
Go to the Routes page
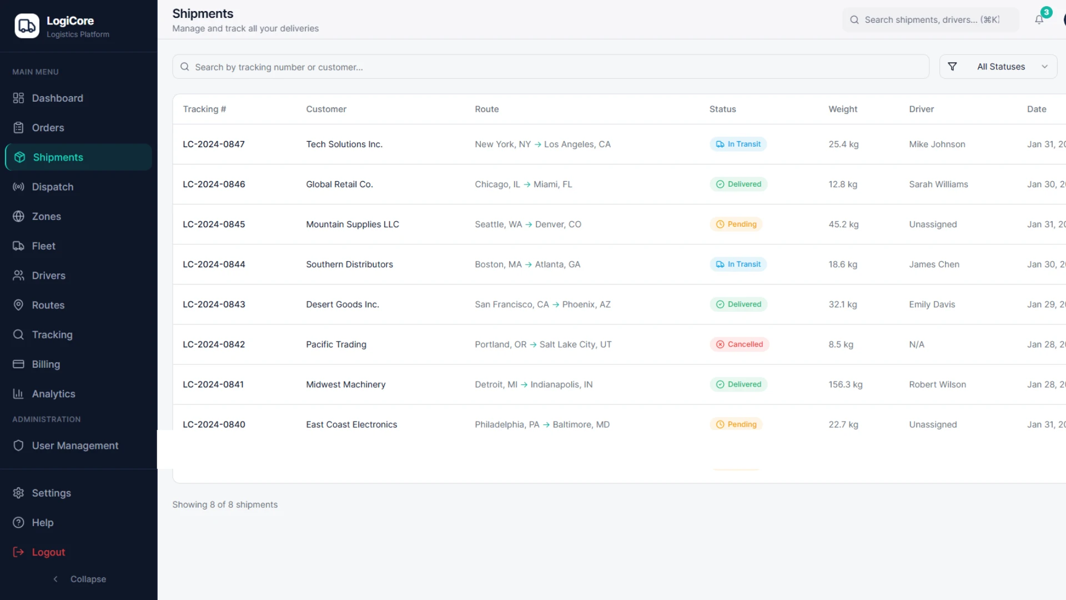click(78, 305)
